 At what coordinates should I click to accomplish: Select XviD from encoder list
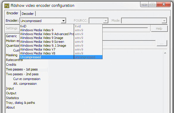pos(47,26)
